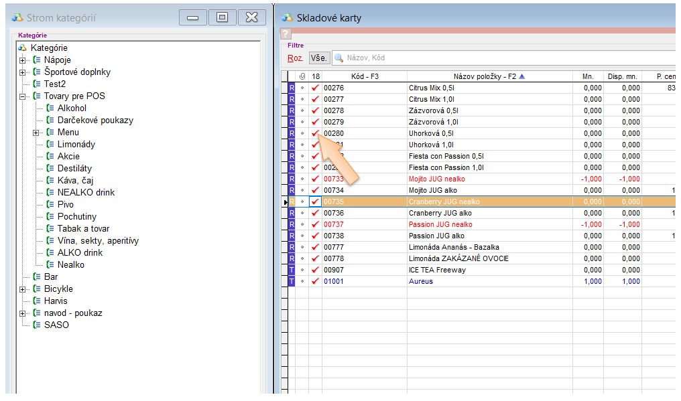Click the category icon beside Pivo

(x=50, y=205)
